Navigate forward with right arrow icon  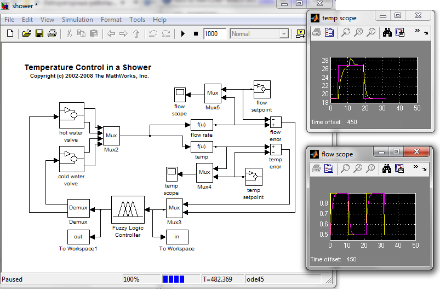[123, 34]
